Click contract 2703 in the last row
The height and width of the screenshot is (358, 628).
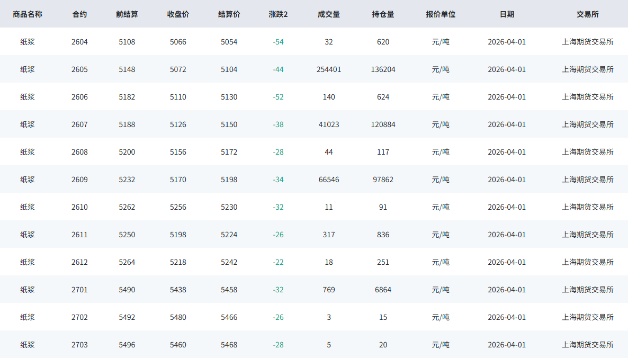79,345
